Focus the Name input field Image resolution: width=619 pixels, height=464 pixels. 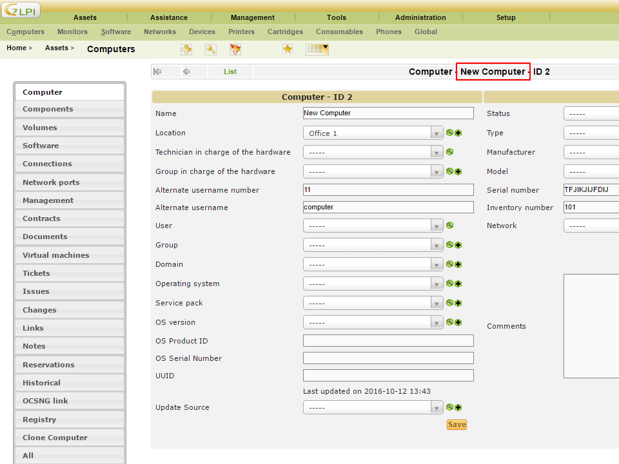[388, 113]
